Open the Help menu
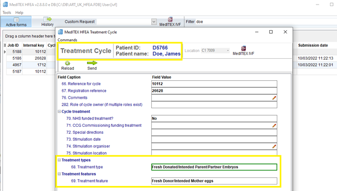Viewport: 337px width, 191px height. pos(19,13)
